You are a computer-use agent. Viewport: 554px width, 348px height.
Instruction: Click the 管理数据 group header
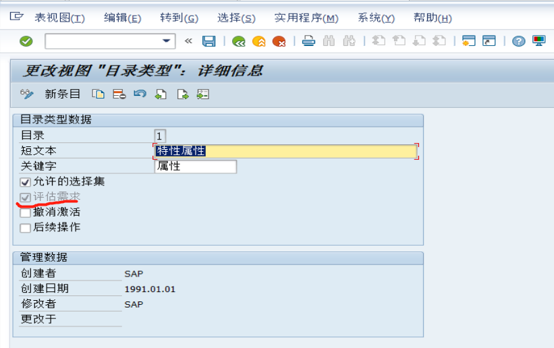point(218,258)
